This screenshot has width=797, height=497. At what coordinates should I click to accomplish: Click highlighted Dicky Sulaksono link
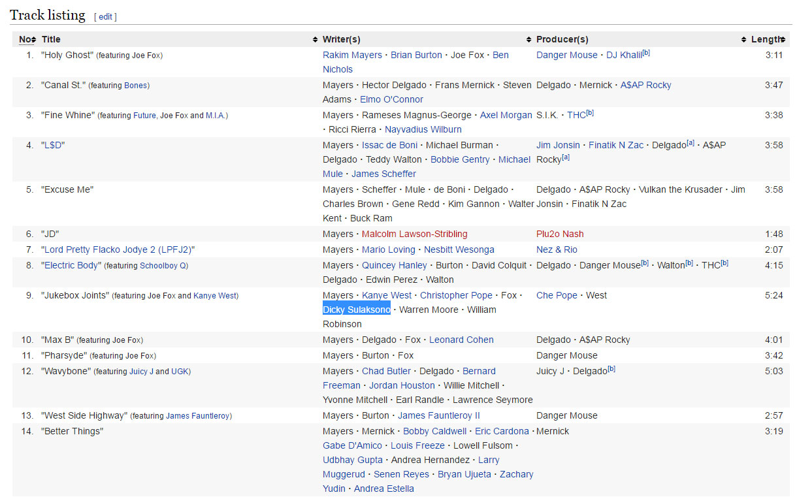point(357,310)
